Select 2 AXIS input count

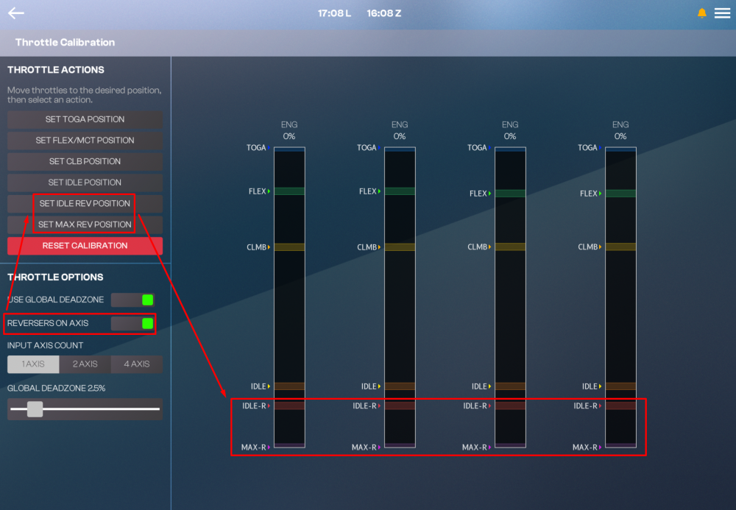pyautogui.click(x=85, y=364)
